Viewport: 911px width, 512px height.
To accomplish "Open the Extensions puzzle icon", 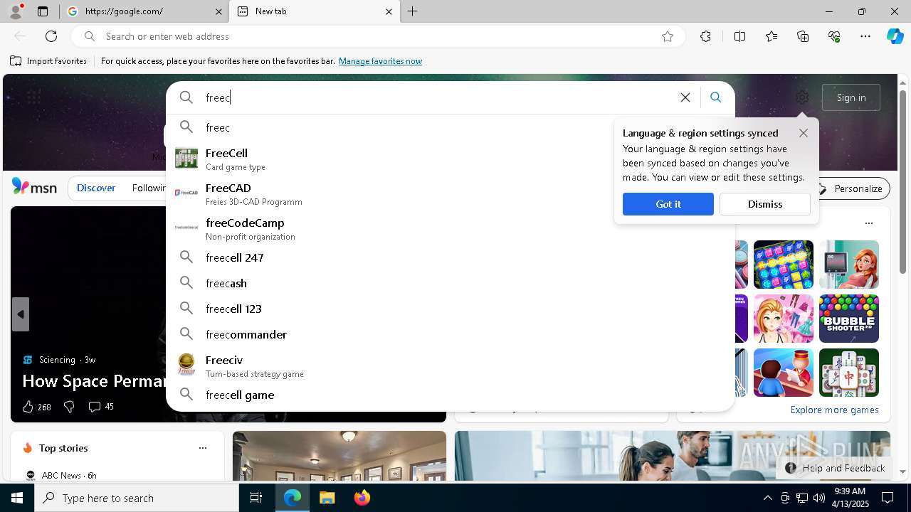I will click(705, 36).
